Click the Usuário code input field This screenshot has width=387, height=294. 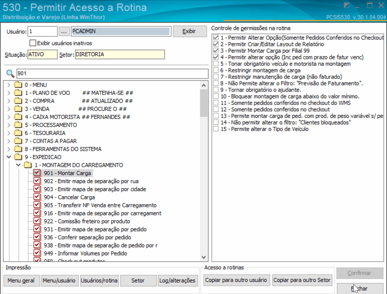click(42, 31)
